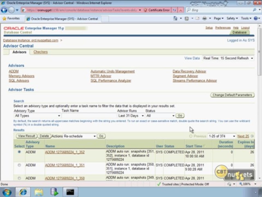
Task: Click the Windows Start orb
Action: [x=7, y=192]
